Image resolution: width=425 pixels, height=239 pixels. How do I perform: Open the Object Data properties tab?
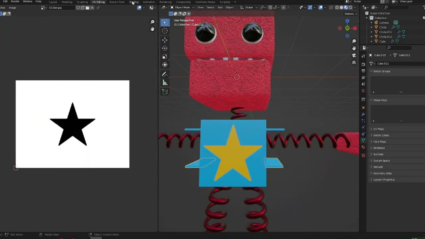tap(363, 140)
